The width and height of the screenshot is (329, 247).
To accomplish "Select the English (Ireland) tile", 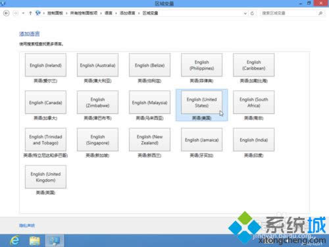I will coord(45,65).
